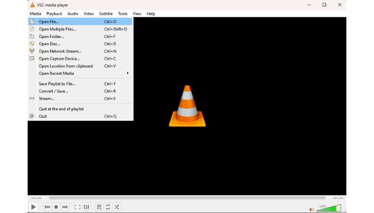Maximize the VLC window
This screenshot has width=374, height=213.
tap(324, 5)
